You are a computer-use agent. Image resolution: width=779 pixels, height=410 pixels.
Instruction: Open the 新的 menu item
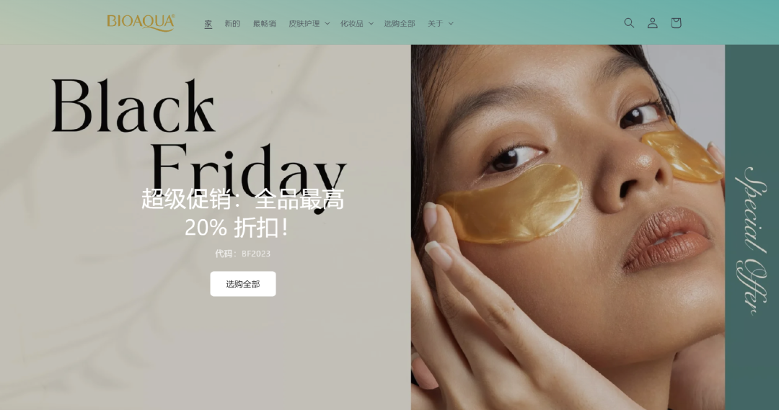click(232, 24)
